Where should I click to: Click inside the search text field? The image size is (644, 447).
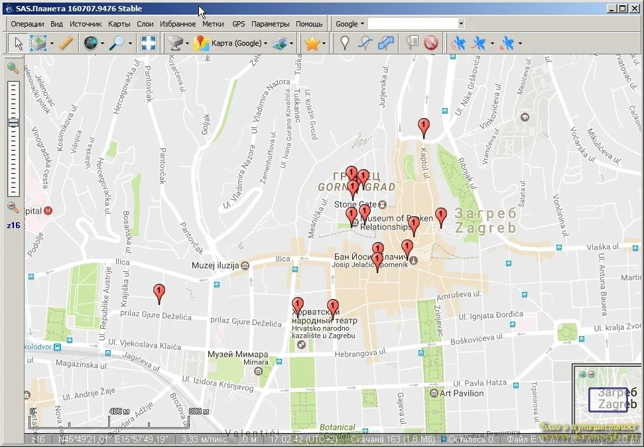(x=413, y=24)
